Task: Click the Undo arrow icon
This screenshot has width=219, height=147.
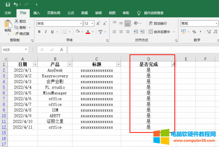Action: (x=16, y=5)
